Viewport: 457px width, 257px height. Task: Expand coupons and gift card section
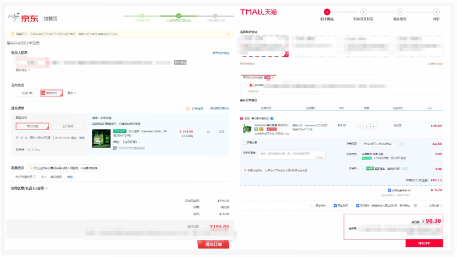click(30, 189)
